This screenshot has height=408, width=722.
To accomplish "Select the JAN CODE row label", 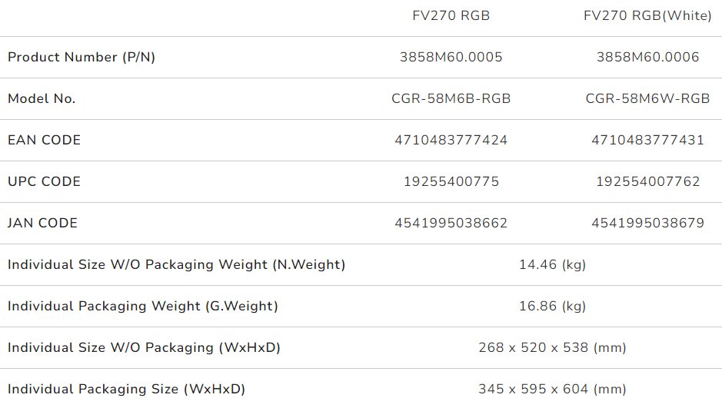I will 42,224.
